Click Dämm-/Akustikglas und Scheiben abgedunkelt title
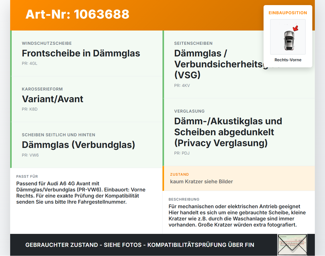Screen dimensions: 325x256 point(228,132)
